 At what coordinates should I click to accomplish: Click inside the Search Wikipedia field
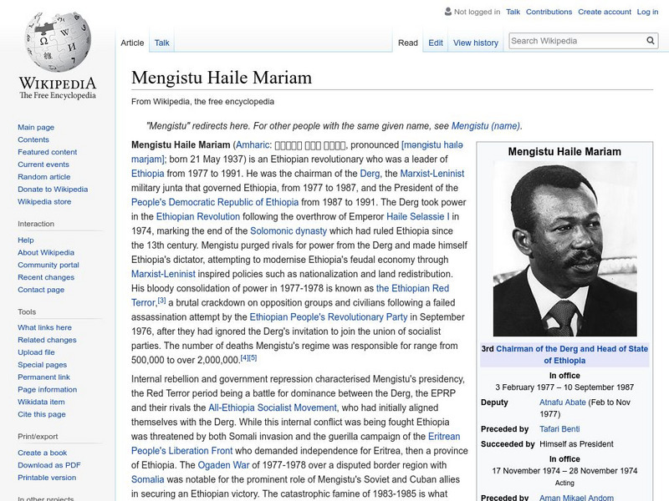click(569, 39)
